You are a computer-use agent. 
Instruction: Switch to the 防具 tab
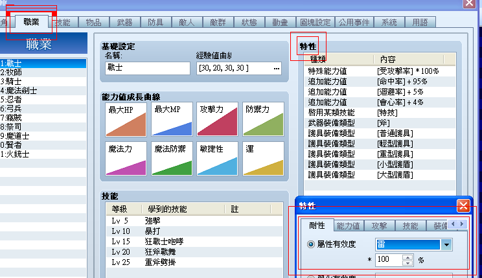(x=155, y=23)
